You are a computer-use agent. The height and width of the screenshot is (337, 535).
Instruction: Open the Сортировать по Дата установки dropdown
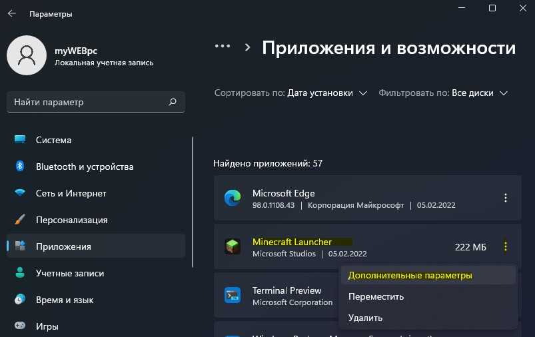326,93
